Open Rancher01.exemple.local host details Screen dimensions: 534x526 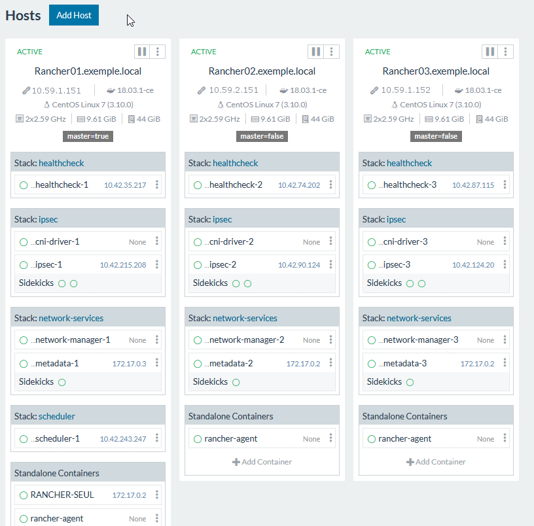pyautogui.click(x=88, y=71)
